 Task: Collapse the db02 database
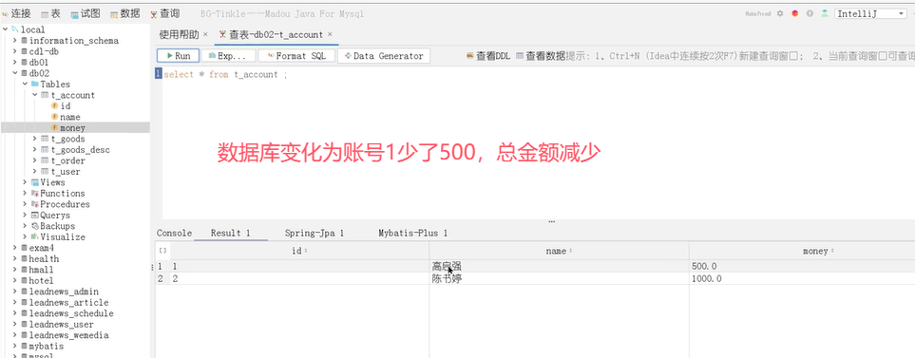14,73
